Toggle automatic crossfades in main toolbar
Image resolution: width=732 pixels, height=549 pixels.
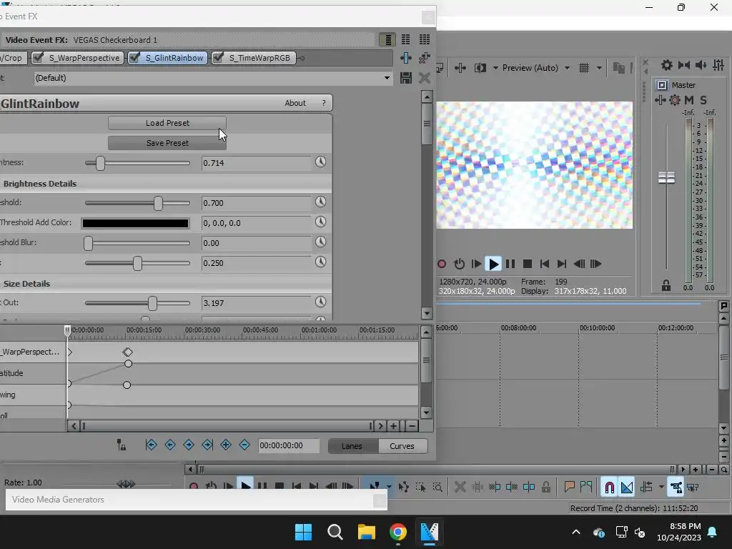point(627,488)
